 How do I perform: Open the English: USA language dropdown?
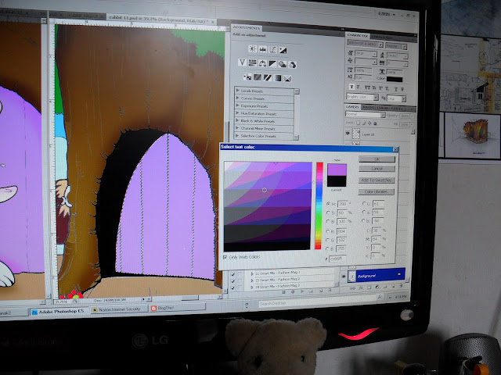362,97
